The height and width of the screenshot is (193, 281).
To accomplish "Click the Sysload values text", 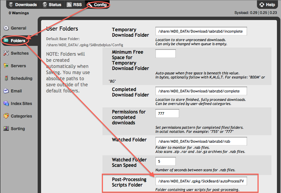I will click(256, 13).
